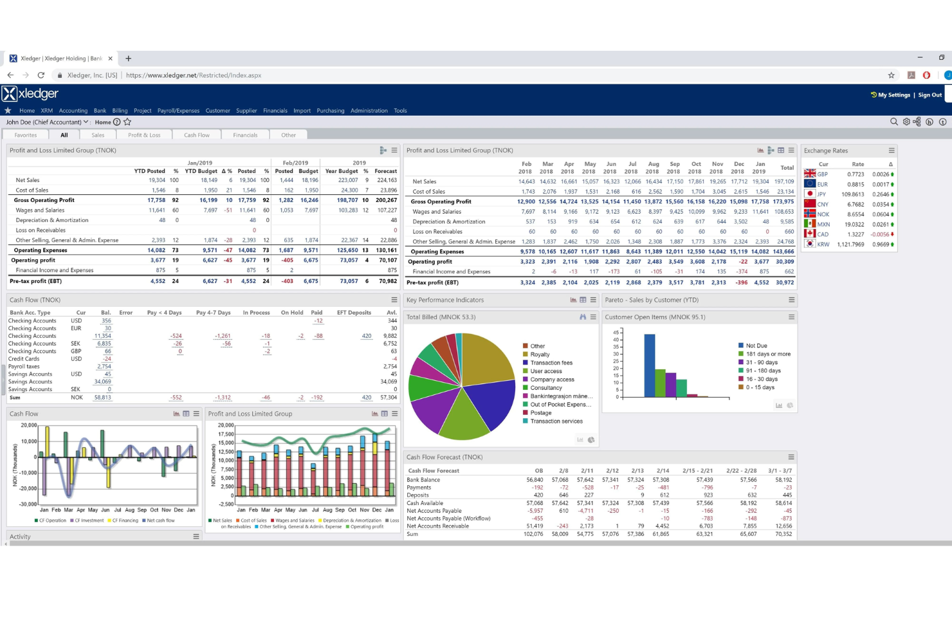Open the help icon beside the John Doe name
The width and height of the screenshot is (952, 635).
pos(117,122)
